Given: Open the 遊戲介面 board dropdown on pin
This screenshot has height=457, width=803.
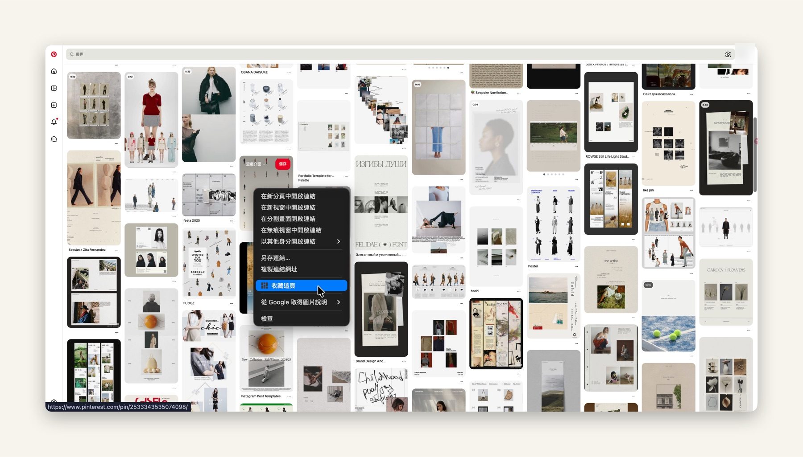Looking at the screenshot, I should (x=256, y=164).
